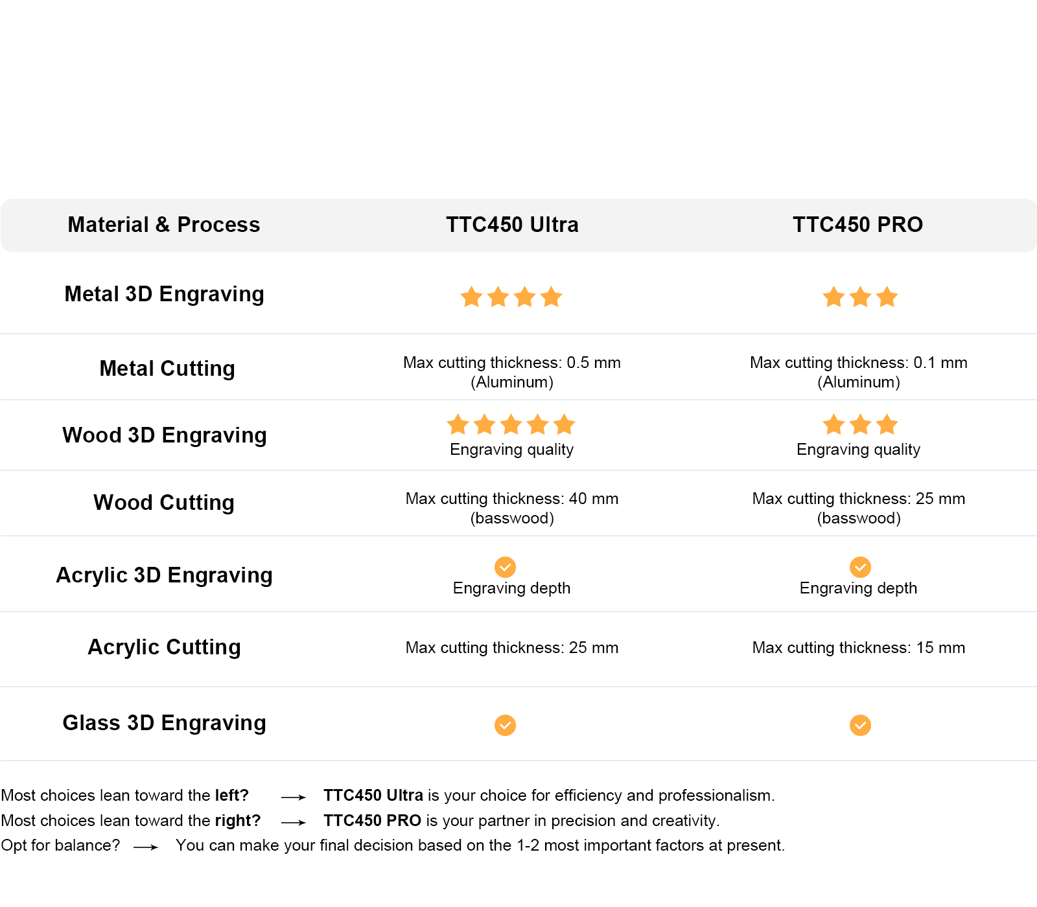Screen dimensions: 1037x907
Task: Click PRO Wood 3D Engraving three stars
Action: 860,425
